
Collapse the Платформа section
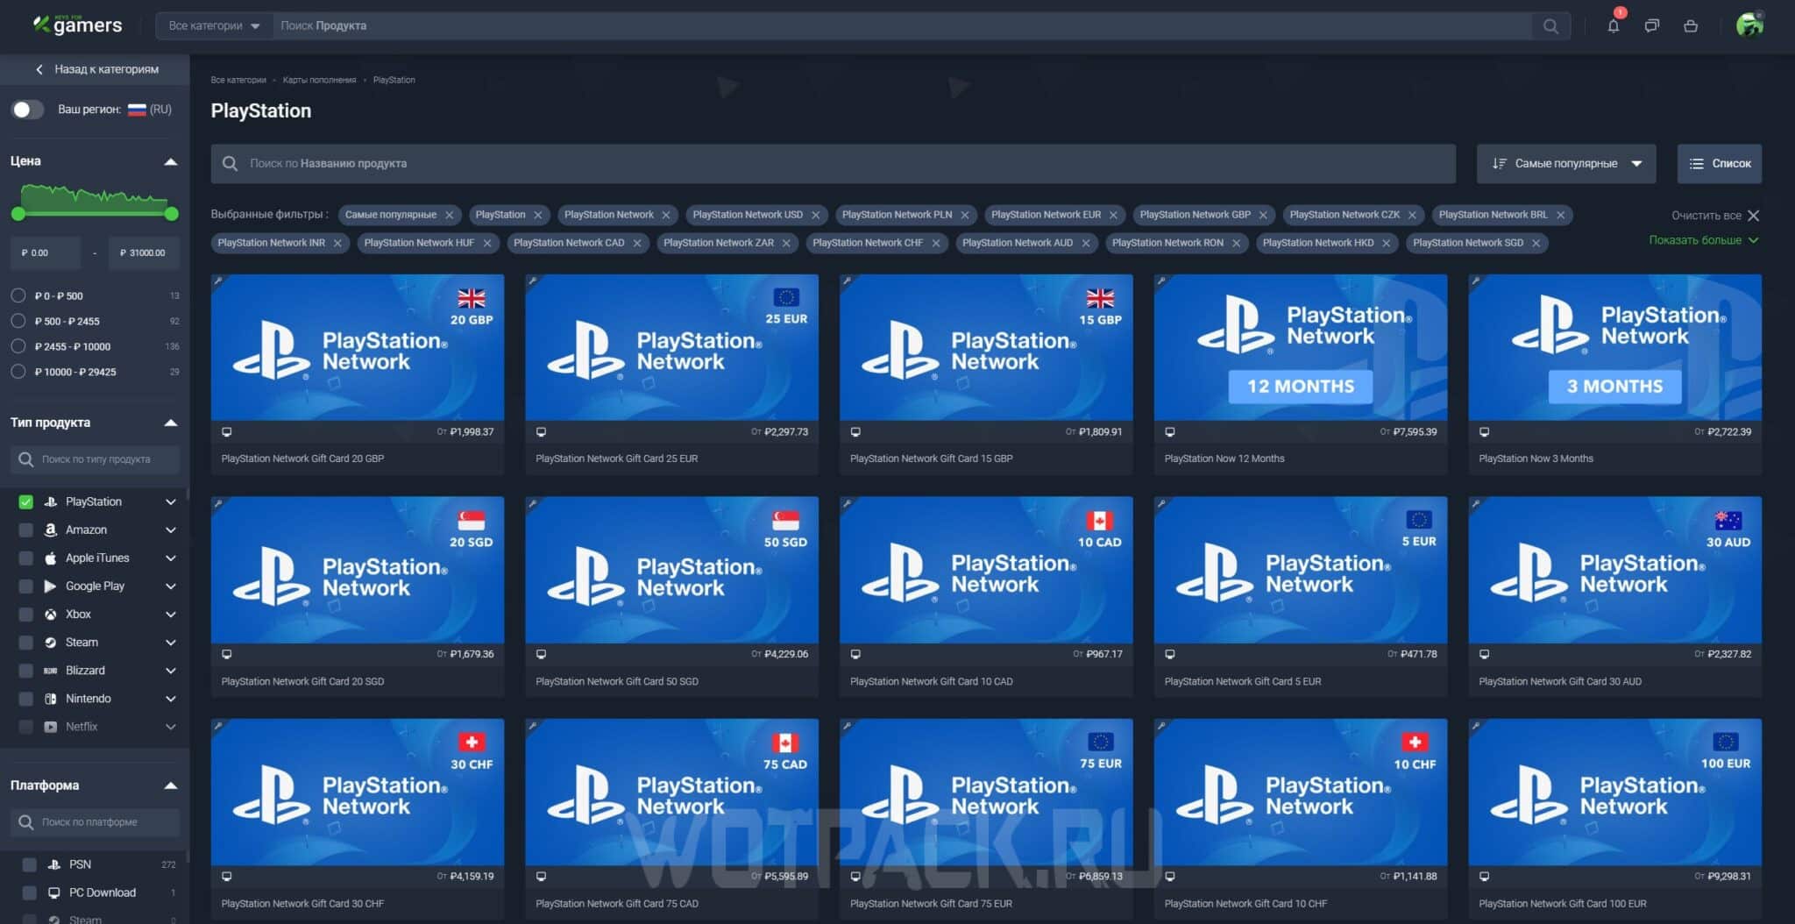[x=171, y=785]
